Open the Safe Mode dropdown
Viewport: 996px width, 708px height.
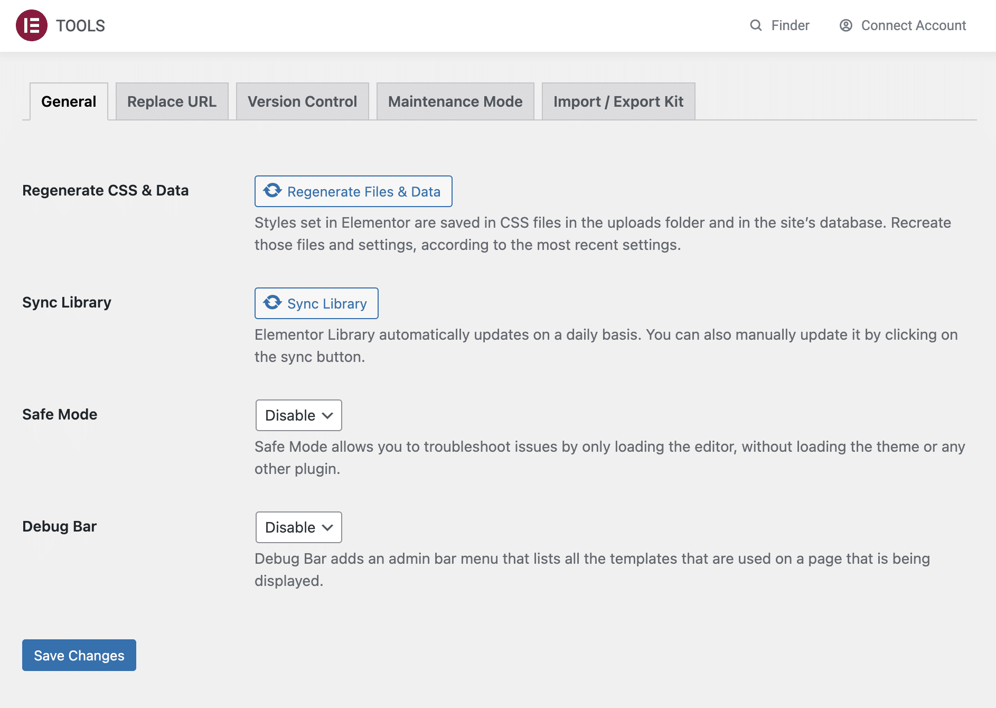(298, 415)
